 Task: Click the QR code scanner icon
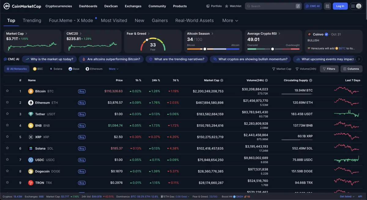point(327,6)
